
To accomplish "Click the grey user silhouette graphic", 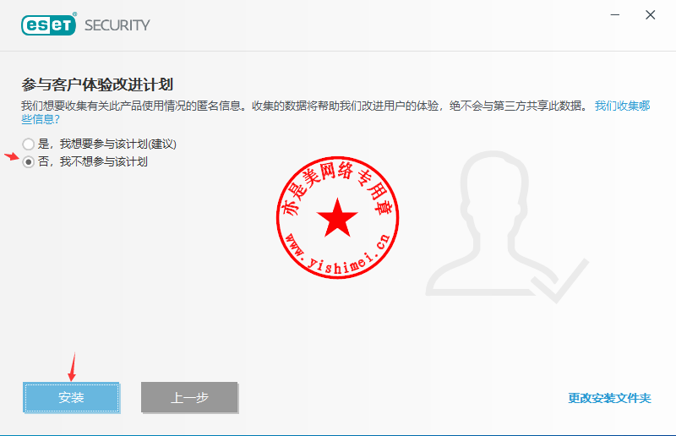I will click(488, 222).
